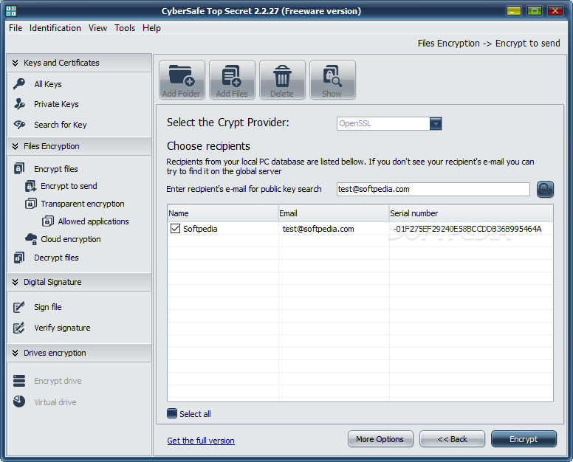Click the Virtual drive icon
Viewport: 573px width, 462px height.
[x=19, y=401]
